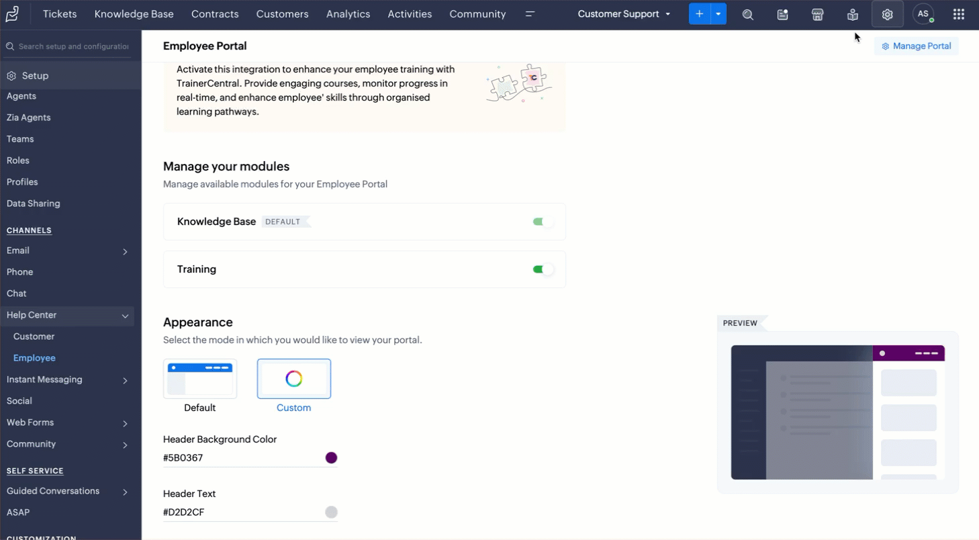The width and height of the screenshot is (979, 540).
Task: Click the Header Background Color purple swatch
Action: pos(331,458)
